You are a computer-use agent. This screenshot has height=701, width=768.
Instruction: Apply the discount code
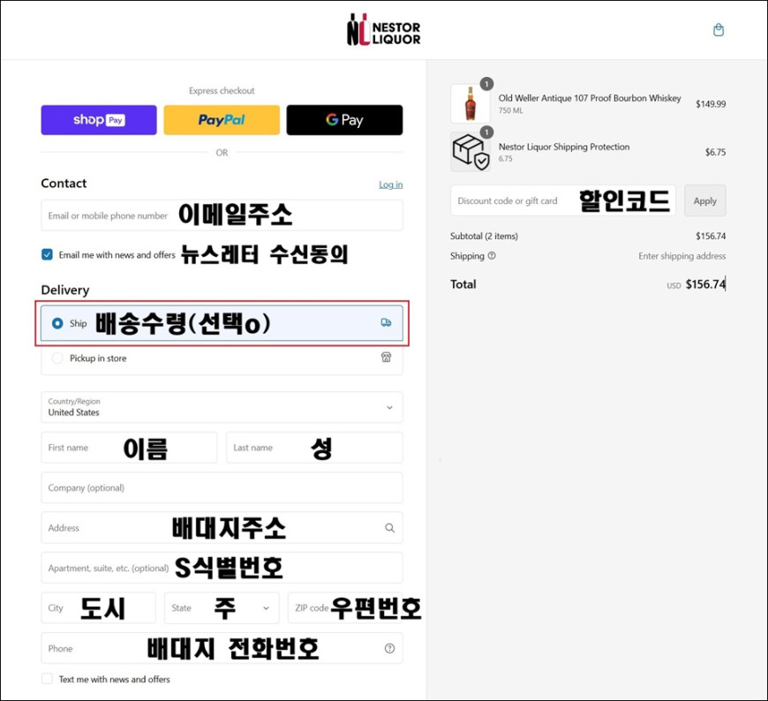(704, 200)
